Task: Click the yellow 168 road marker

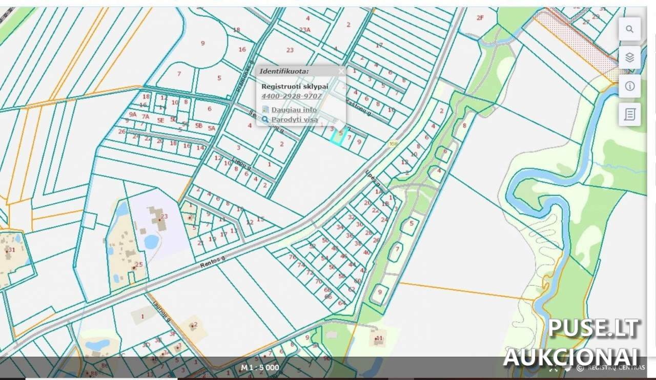Action: point(393,144)
